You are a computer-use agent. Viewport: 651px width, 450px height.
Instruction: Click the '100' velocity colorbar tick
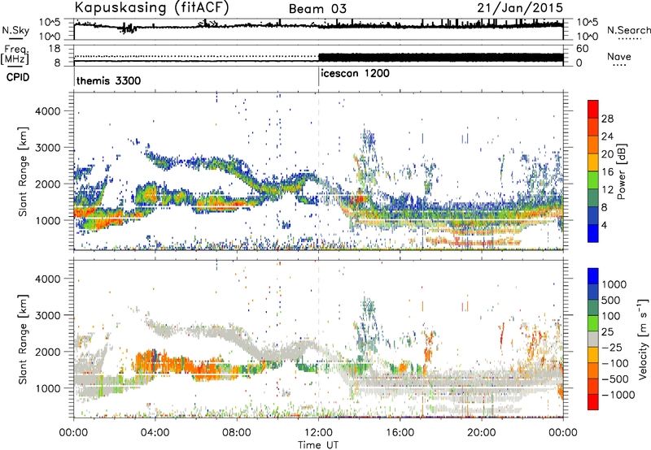pyautogui.click(x=611, y=316)
